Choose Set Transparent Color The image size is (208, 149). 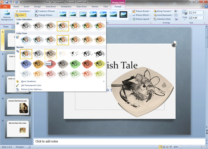(x=31, y=85)
